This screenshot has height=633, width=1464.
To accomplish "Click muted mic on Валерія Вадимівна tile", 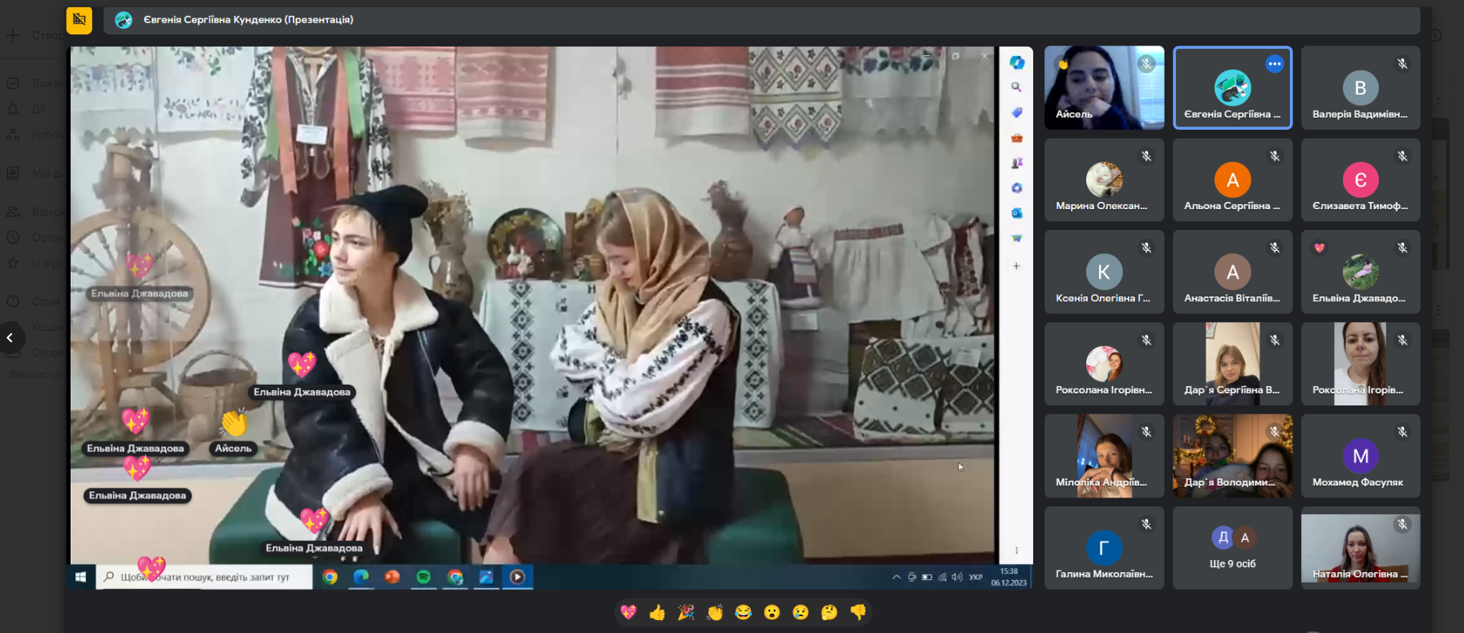I will (1402, 64).
